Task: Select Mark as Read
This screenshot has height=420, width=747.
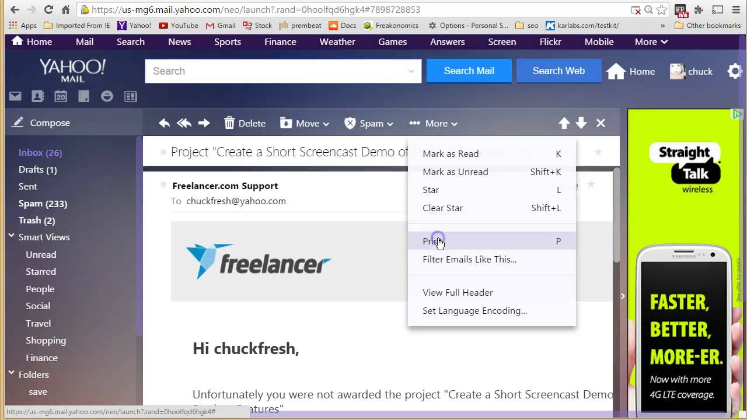Action: 492,154
